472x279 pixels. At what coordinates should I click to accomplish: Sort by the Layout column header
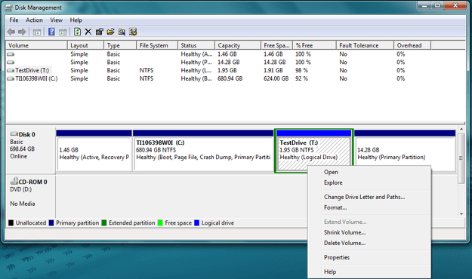pos(86,45)
